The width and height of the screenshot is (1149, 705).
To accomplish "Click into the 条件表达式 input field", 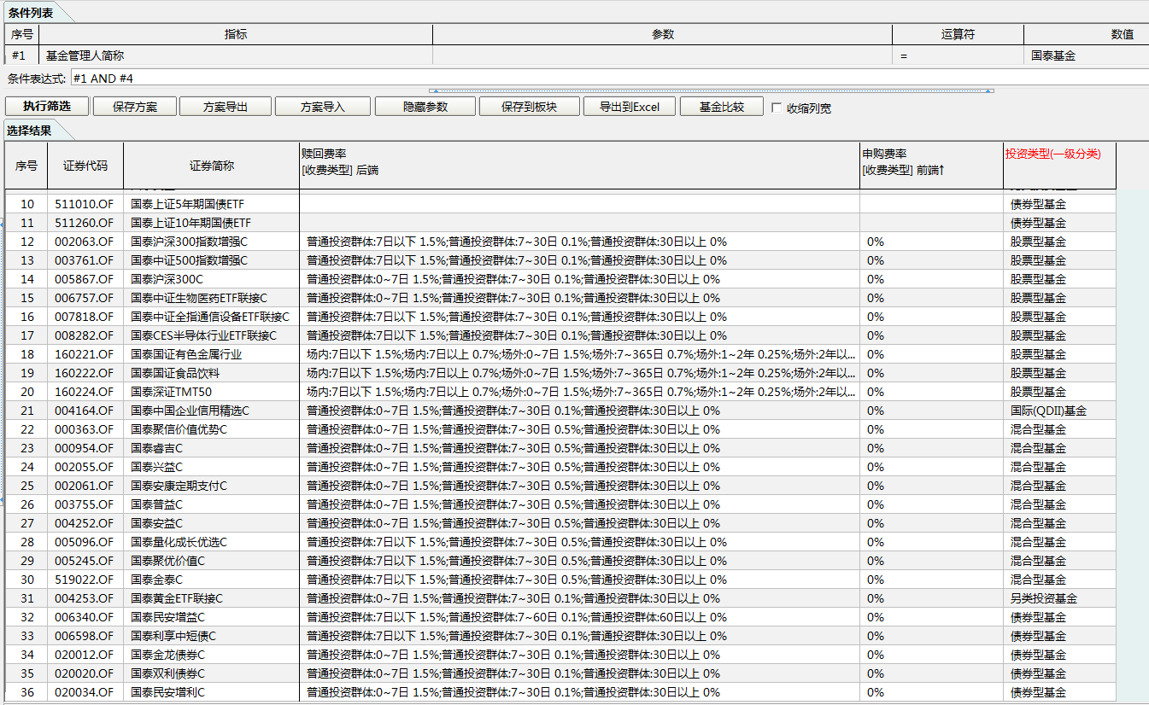I will [609, 78].
